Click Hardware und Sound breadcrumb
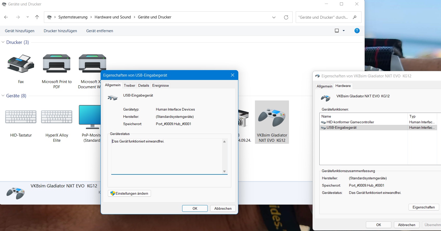This screenshot has height=231, width=441. tap(113, 17)
